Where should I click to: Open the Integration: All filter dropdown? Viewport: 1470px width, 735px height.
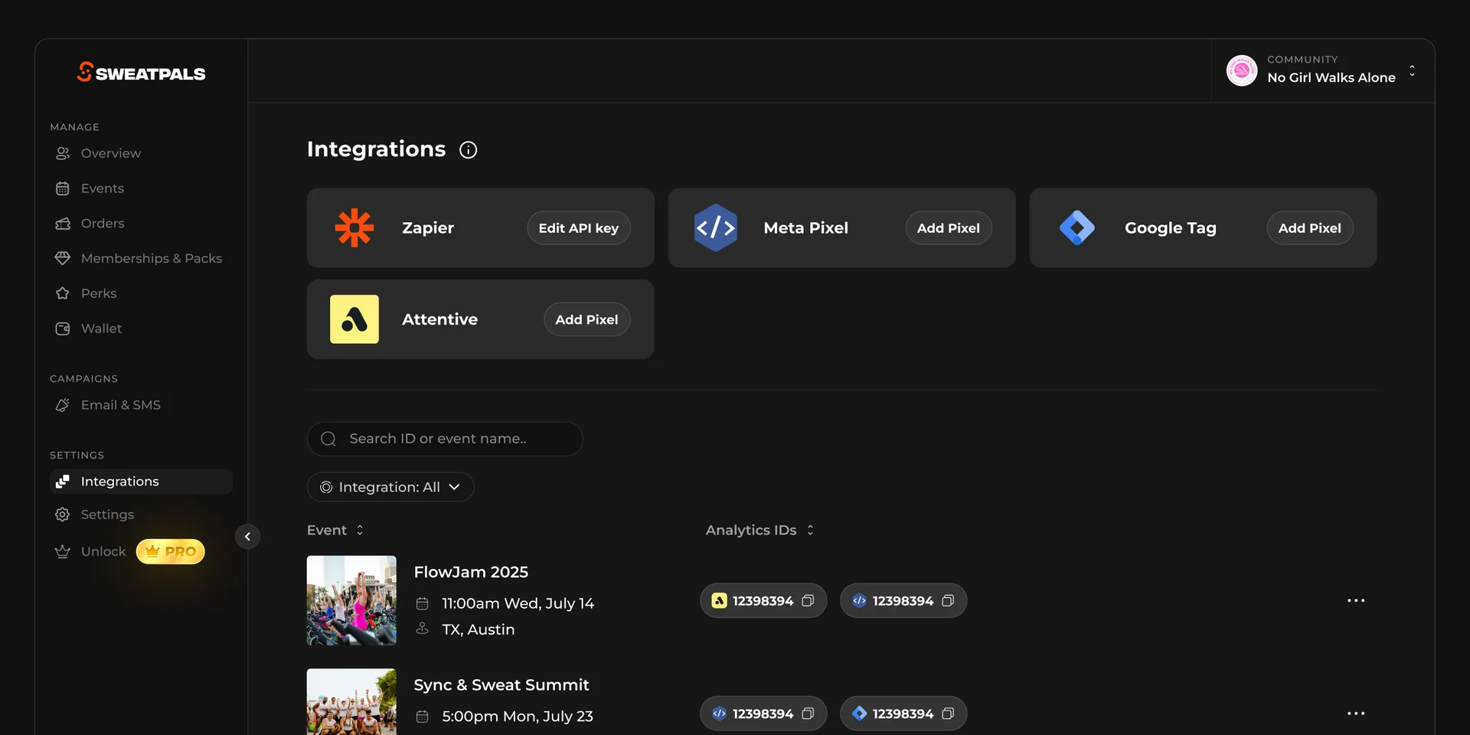(390, 487)
